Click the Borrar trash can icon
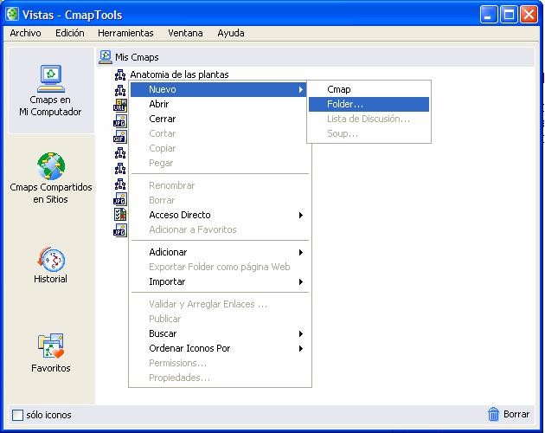 pyautogui.click(x=493, y=414)
